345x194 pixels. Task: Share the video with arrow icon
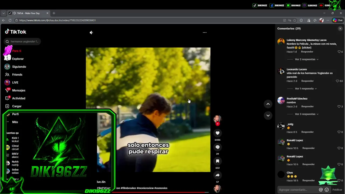(218, 175)
